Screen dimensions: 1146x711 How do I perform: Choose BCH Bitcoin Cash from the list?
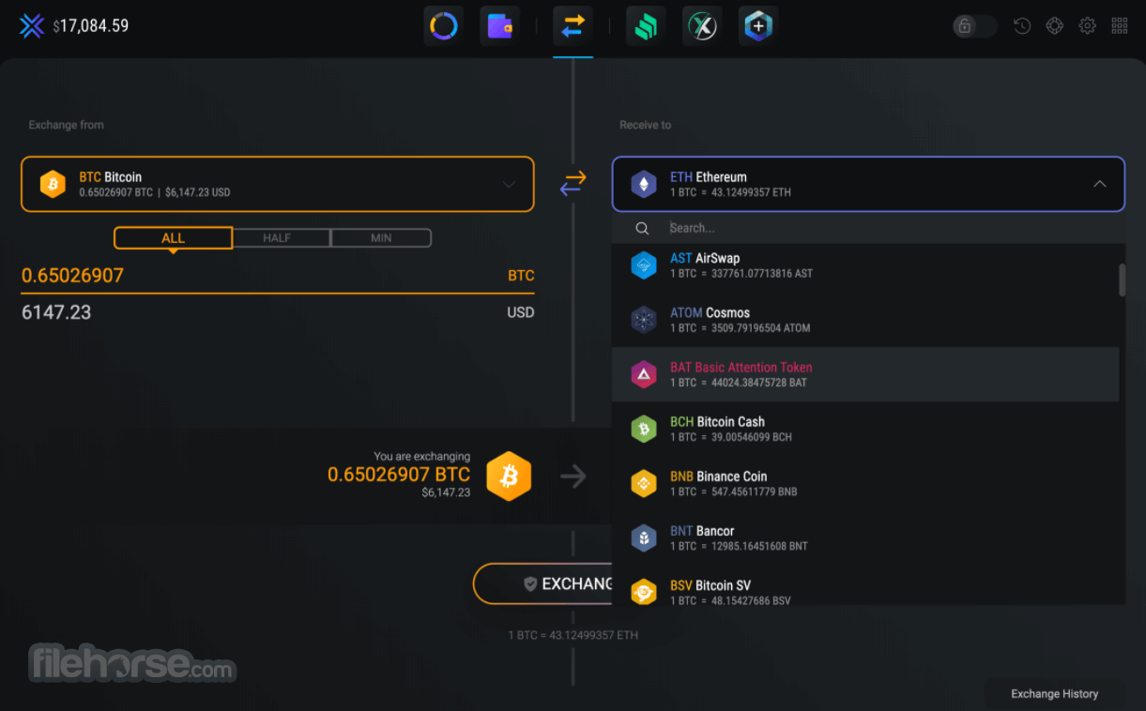tap(865, 429)
